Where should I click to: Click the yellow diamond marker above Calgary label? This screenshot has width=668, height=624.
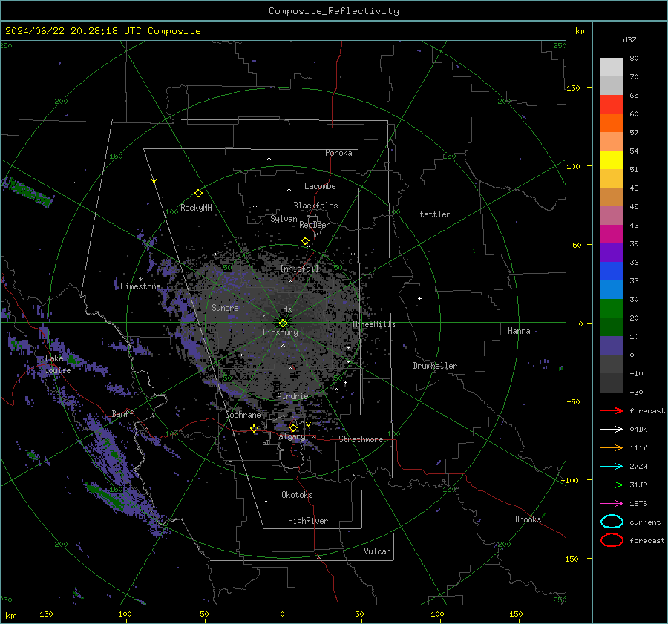293,427
